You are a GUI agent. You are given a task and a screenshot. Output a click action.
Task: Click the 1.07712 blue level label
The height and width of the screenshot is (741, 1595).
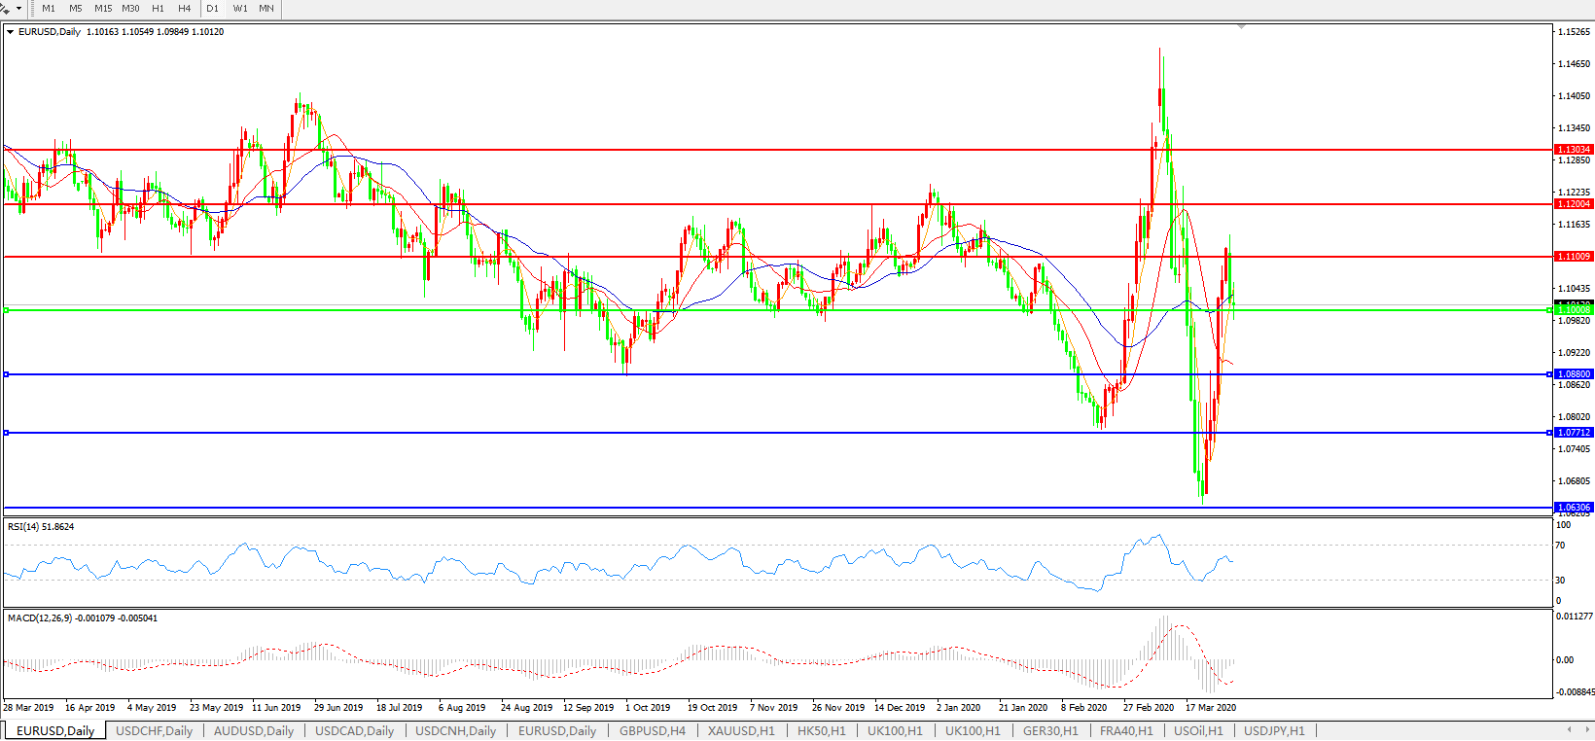point(1574,433)
